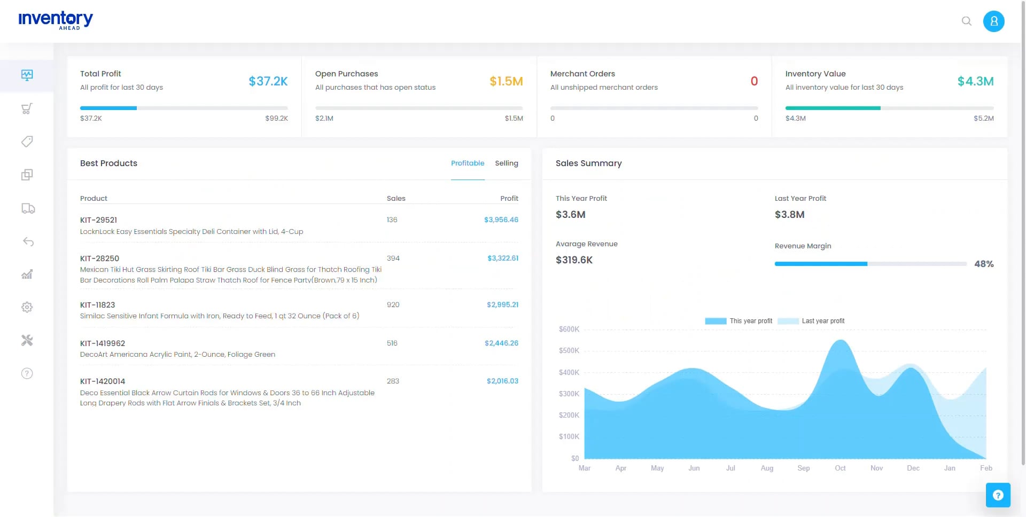Click the Inventory Value $4.3M value
This screenshot has width=1026, height=517.
(975, 81)
